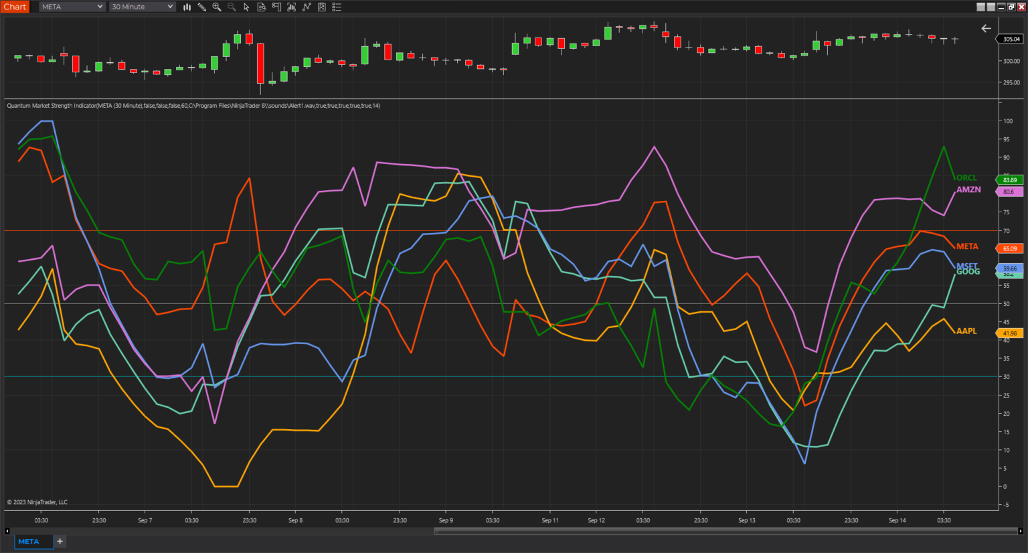
Task: Select the zoom out tool
Action: 232,7
